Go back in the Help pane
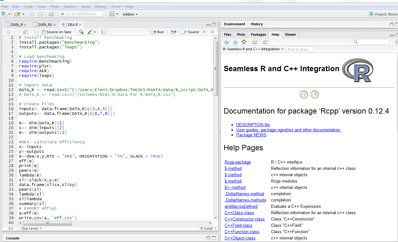Screen dimensions: 398x242 pyautogui.click(x=226, y=42)
